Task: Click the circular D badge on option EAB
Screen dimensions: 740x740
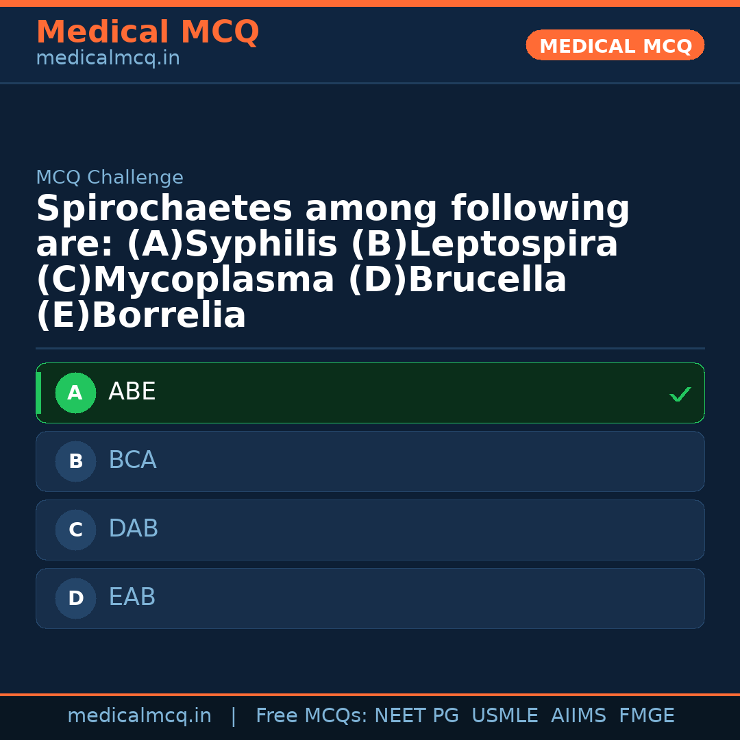Action: (x=75, y=598)
